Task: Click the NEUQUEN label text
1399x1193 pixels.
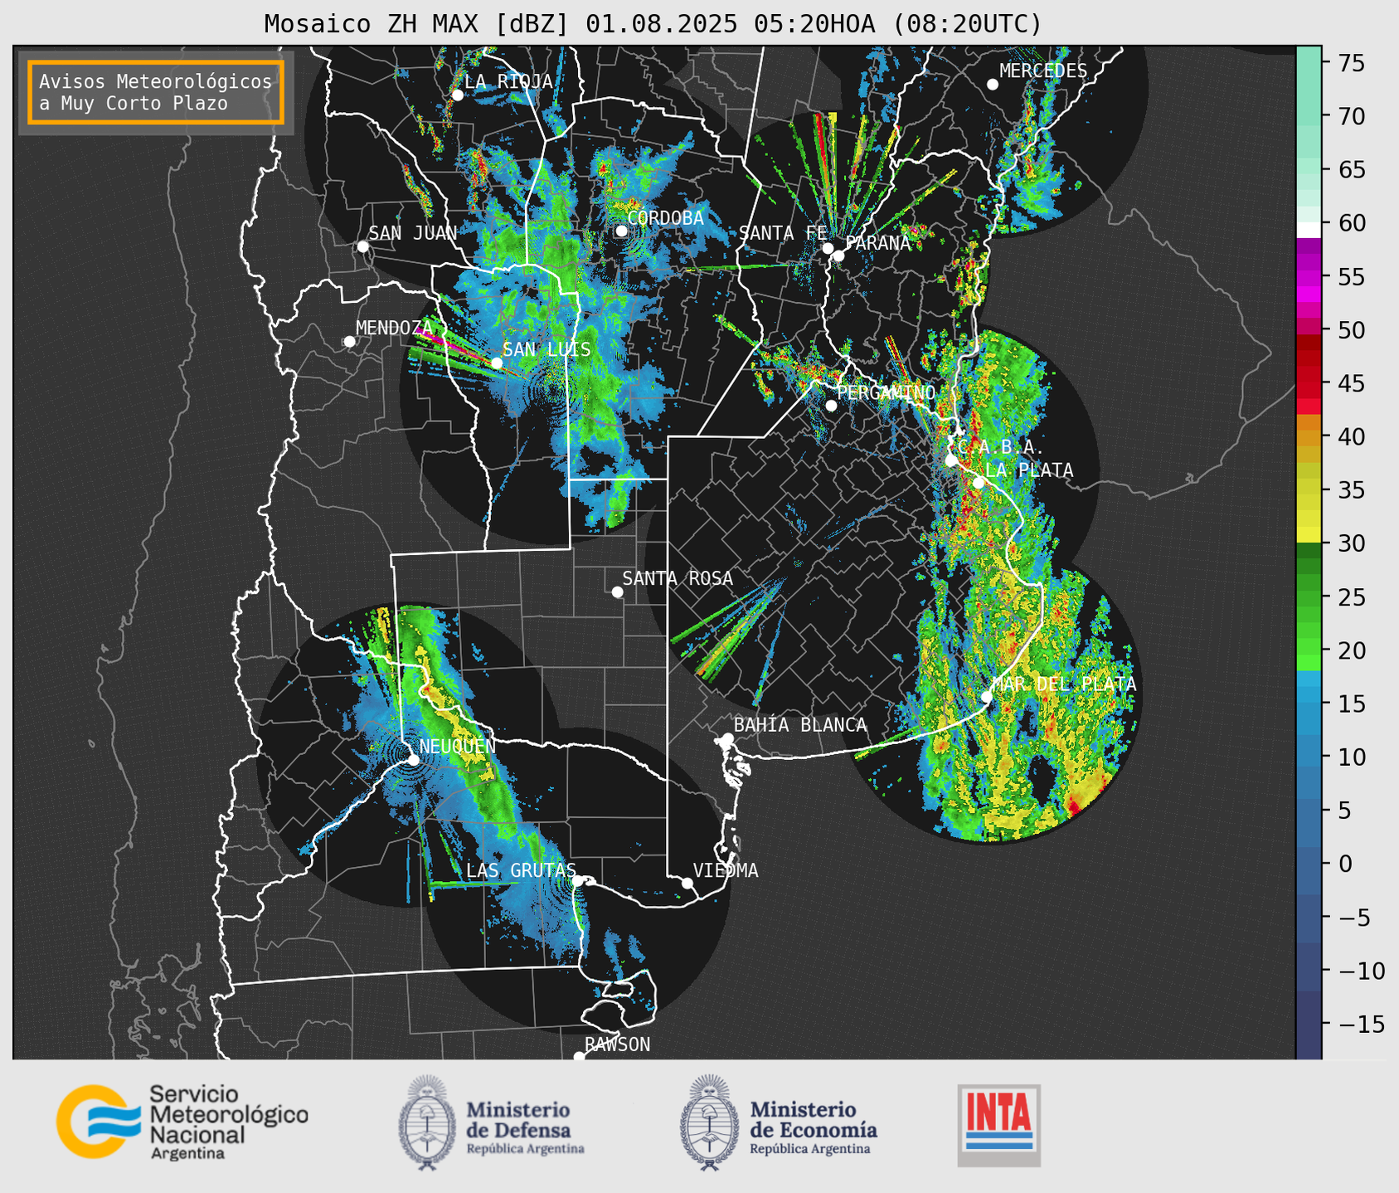Action: tap(457, 747)
